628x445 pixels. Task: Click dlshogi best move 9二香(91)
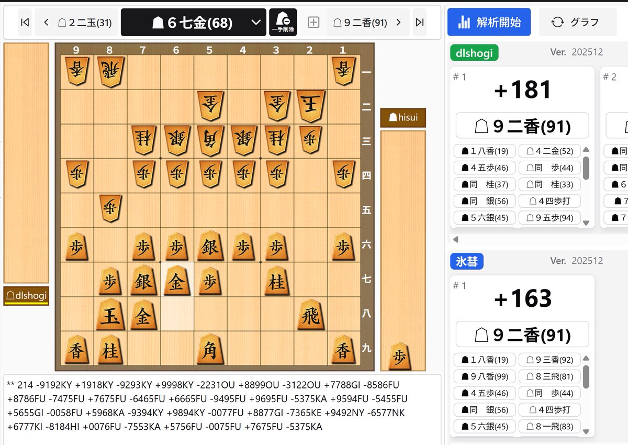pos(522,126)
